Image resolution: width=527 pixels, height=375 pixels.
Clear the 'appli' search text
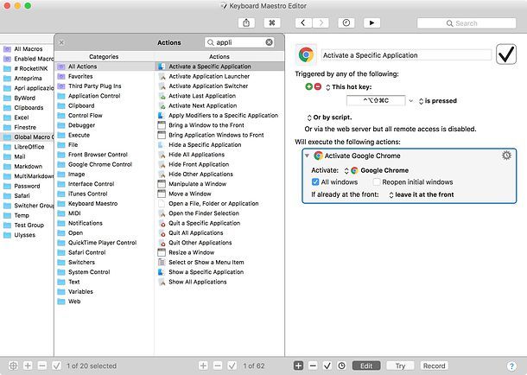(270, 41)
